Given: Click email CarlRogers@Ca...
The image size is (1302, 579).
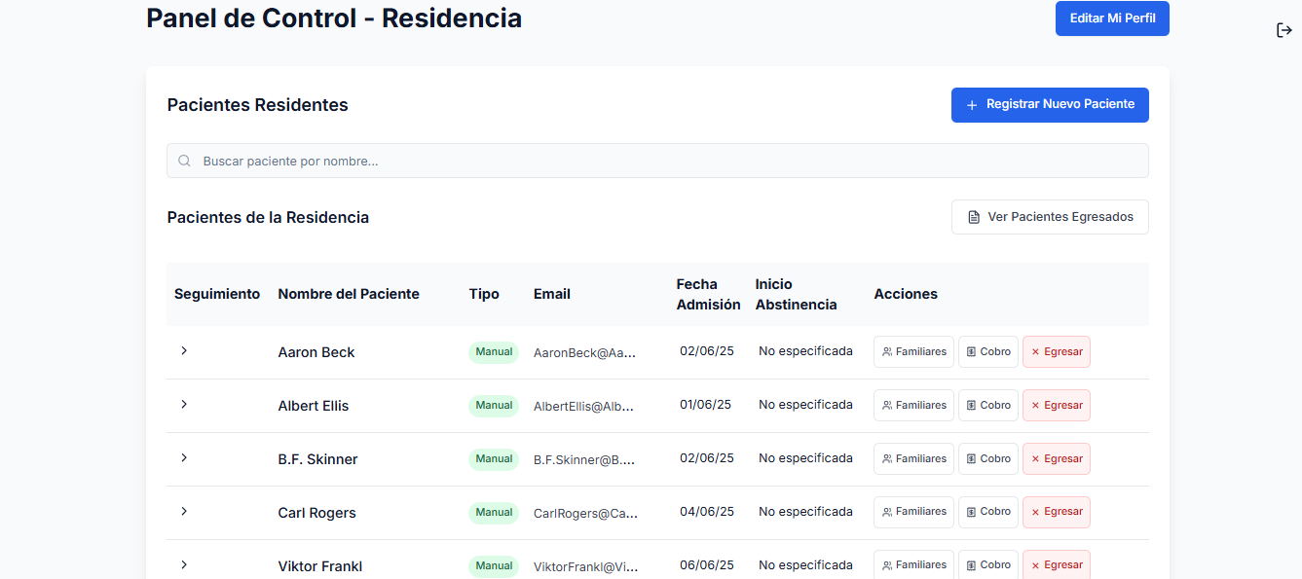Looking at the screenshot, I should point(585,514).
